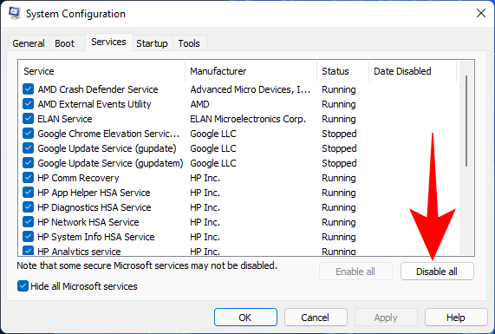
Task: Click the Apply button
Action: click(x=386, y=318)
